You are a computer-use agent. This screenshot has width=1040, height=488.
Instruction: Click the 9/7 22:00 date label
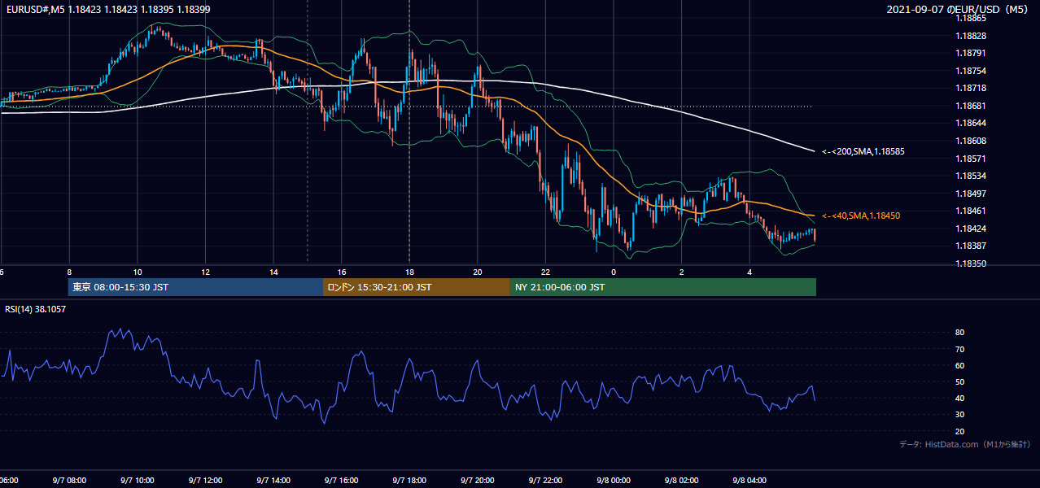[545, 481]
